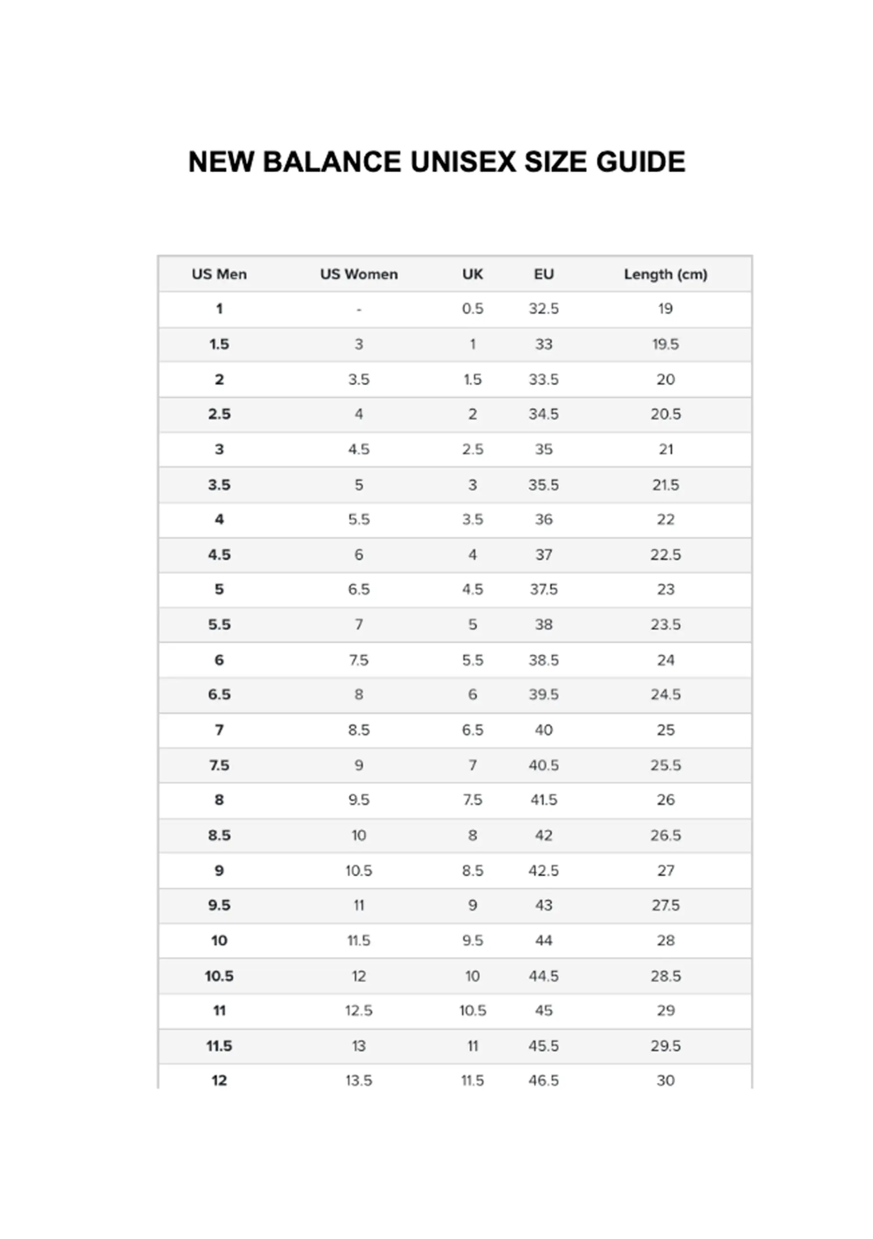This screenshot has width=873, height=1239.
Task: Select EU size 32.5 cell
Action: [543, 309]
